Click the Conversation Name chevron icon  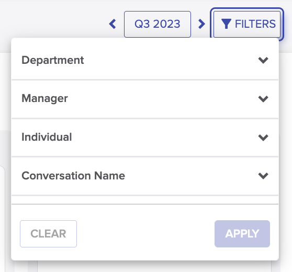[x=263, y=176]
